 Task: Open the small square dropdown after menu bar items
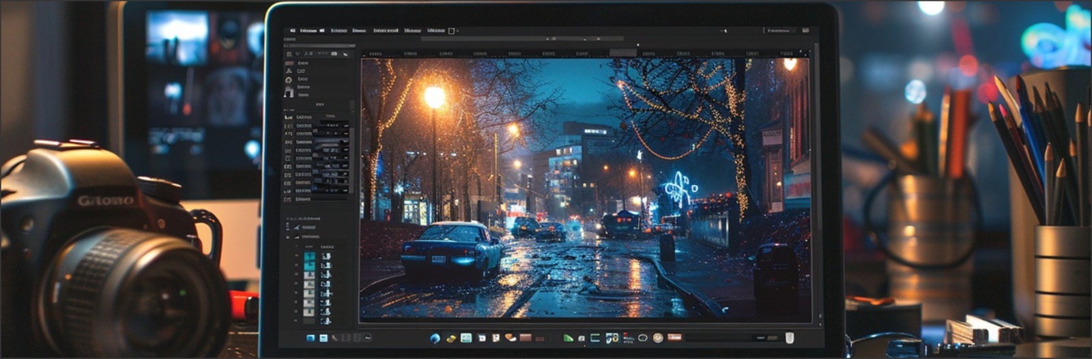point(451,31)
